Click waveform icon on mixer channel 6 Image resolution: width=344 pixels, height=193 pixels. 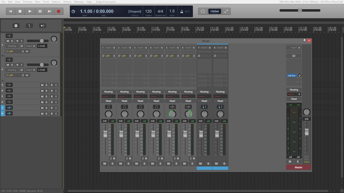188,107
